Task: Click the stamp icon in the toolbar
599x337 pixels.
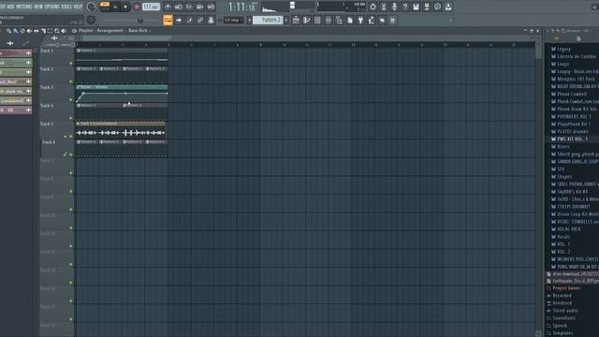Action: pyautogui.click(x=211, y=21)
